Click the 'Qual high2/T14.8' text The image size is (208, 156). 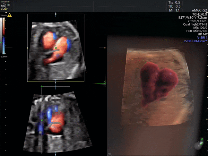[x=195, y=24]
